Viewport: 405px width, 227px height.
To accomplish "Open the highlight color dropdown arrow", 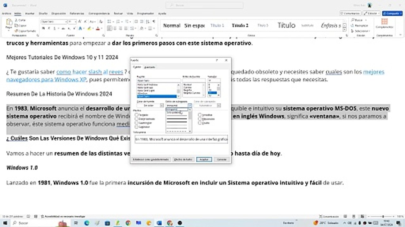I will (x=93, y=28).
